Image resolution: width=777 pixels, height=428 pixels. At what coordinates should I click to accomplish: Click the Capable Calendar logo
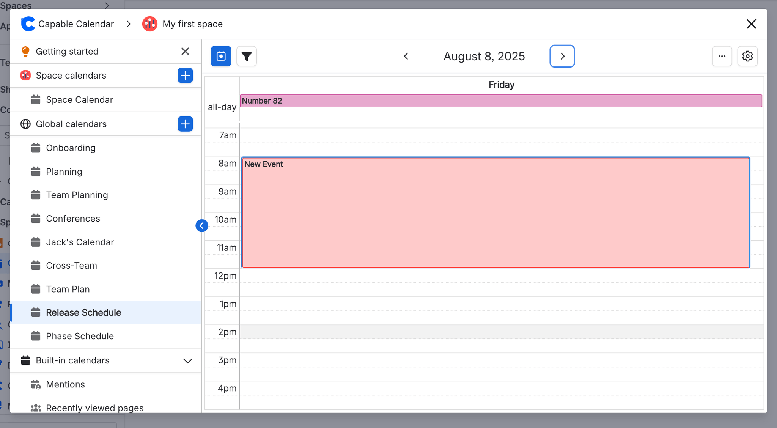point(28,24)
